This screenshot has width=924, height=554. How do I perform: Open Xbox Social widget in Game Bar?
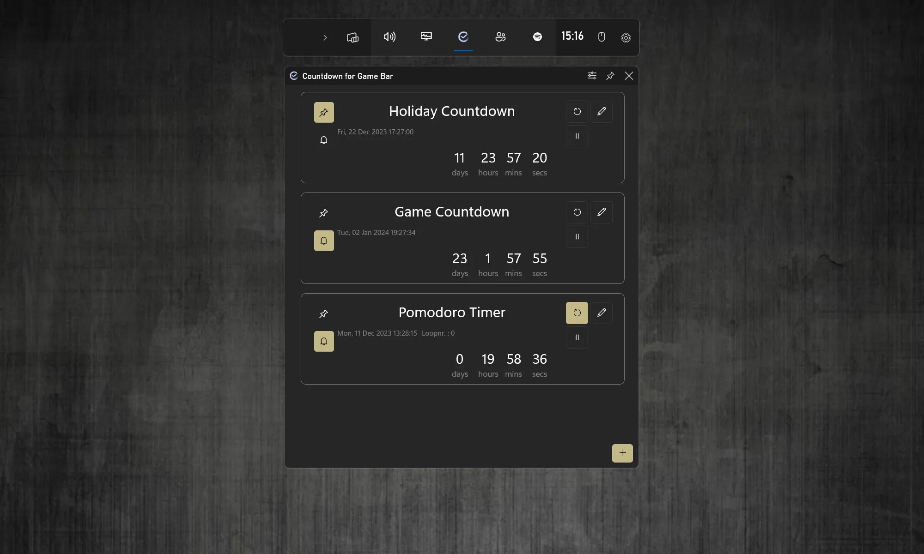click(x=500, y=37)
